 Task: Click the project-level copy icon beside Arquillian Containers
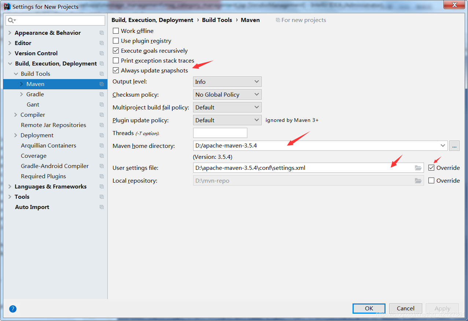pyautogui.click(x=102, y=146)
